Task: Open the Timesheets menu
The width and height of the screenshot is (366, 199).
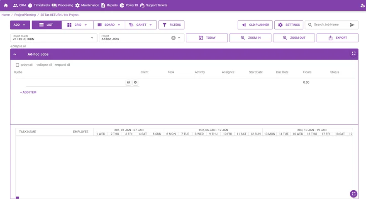Action: 39,5
